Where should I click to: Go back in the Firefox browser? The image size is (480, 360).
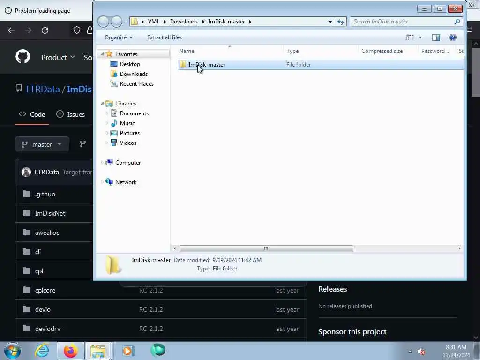pyautogui.click(x=11, y=30)
